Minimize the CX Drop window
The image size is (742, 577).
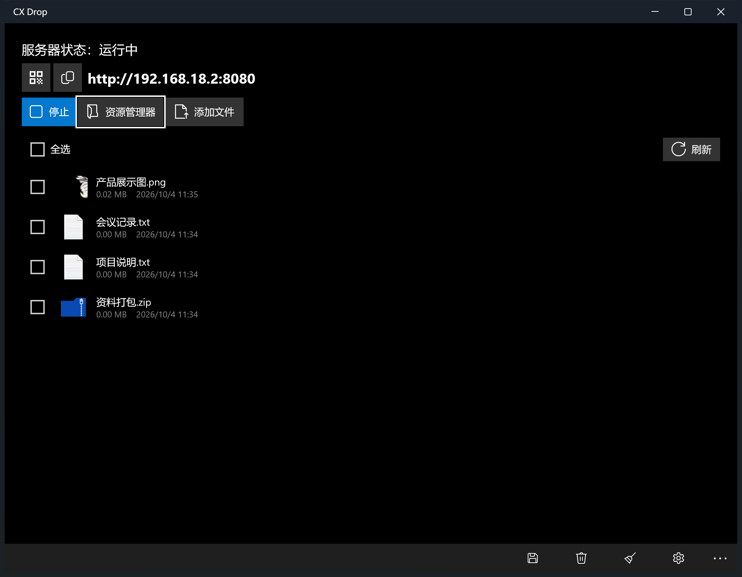pyautogui.click(x=655, y=12)
